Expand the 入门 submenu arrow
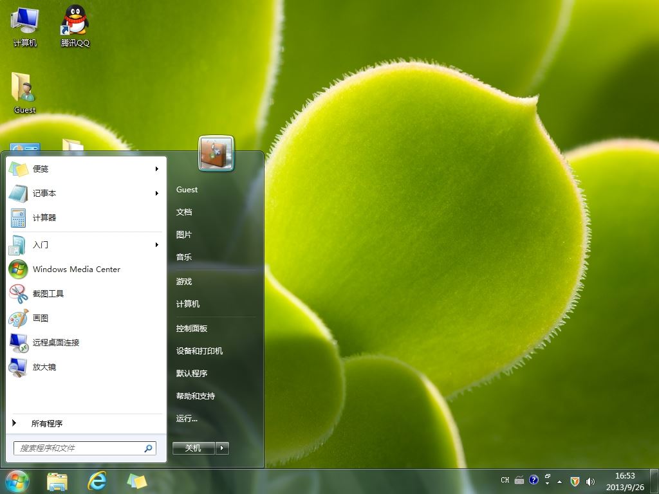This screenshot has height=494, width=659. pyautogui.click(x=157, y=245)
